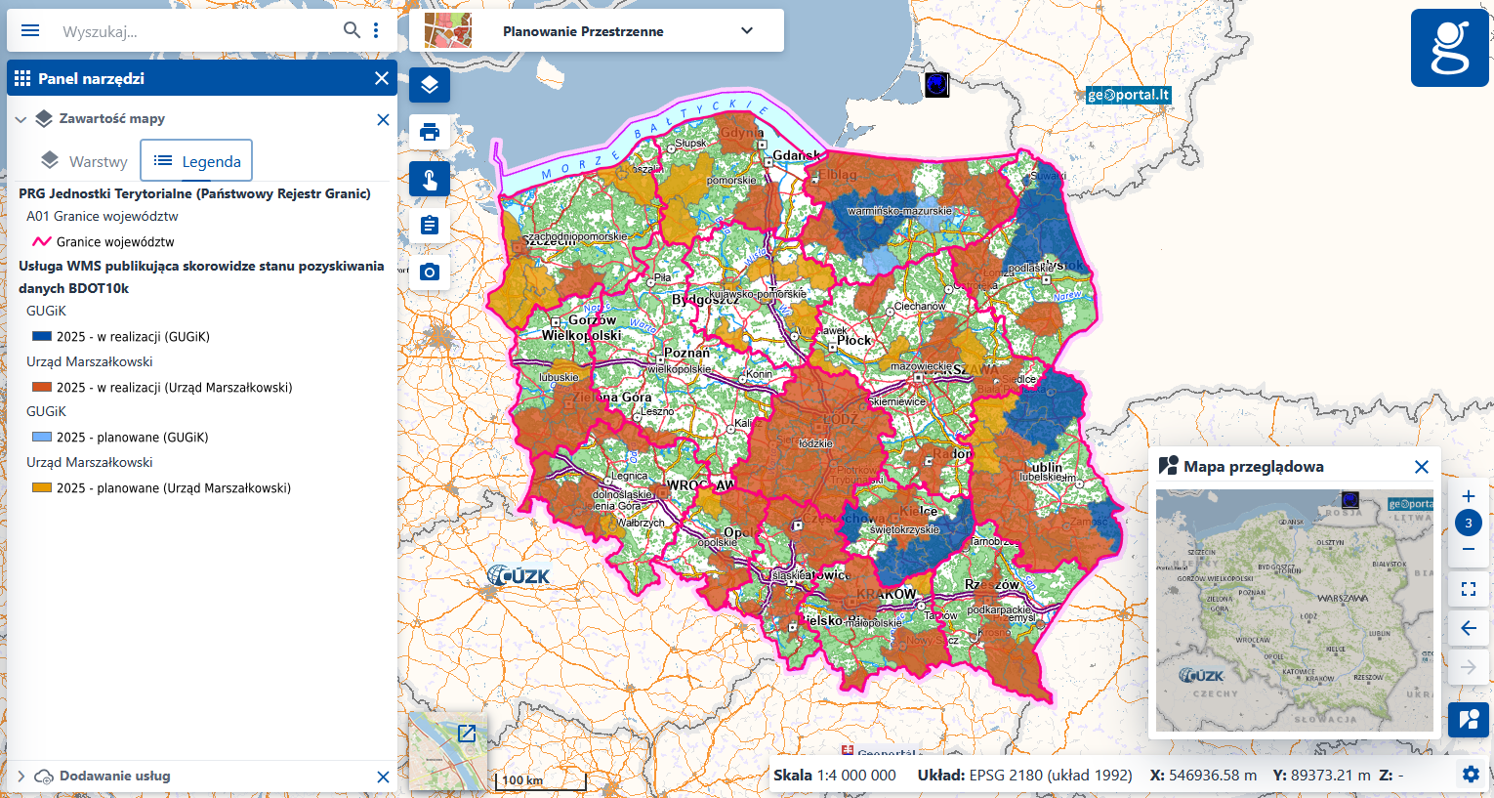Image resolution: width=1494 pixels, height=798 pixels.
Task: Open the layers tool button
Action: point(430,85)
